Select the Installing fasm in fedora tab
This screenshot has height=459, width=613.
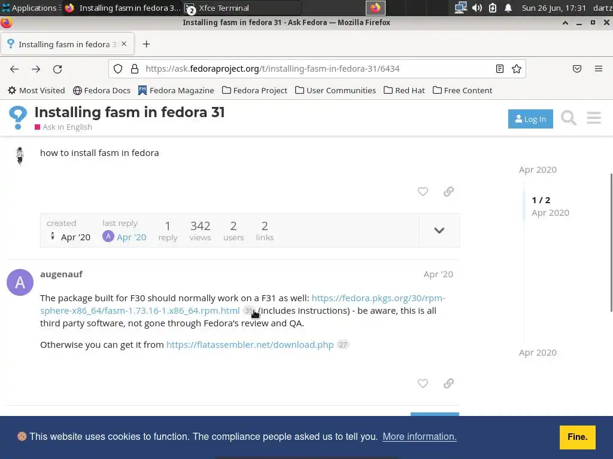point(68,44)
